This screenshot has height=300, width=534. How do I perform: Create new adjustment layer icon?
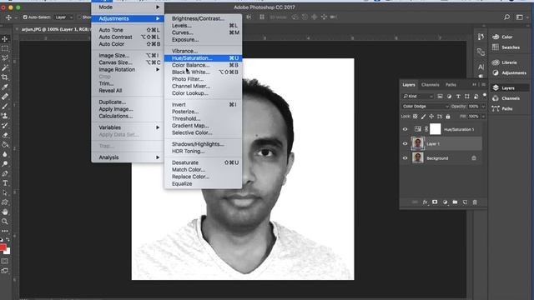445,202
